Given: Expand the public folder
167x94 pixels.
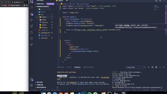Looking at the screenshot, I should pos(43,12).
